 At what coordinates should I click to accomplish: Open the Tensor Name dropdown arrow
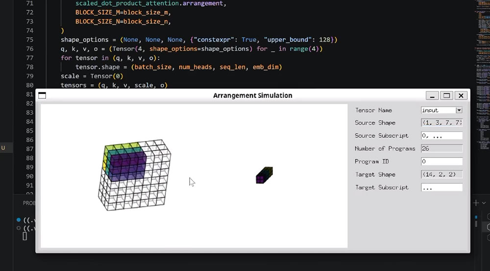point(459,110)
